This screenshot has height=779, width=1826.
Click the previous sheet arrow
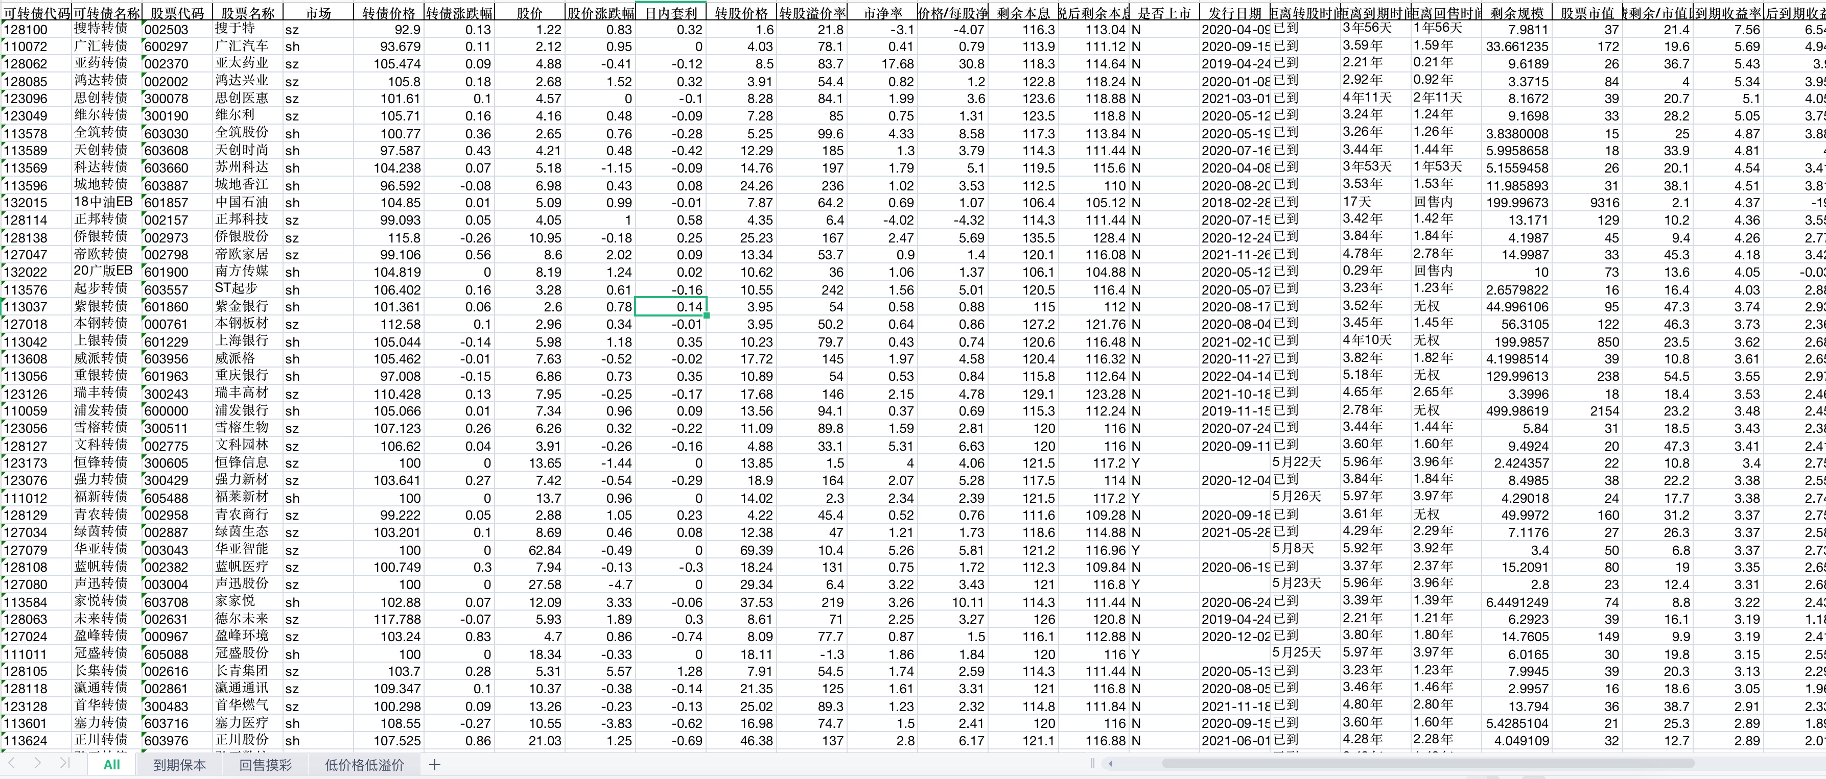[12, 763]
